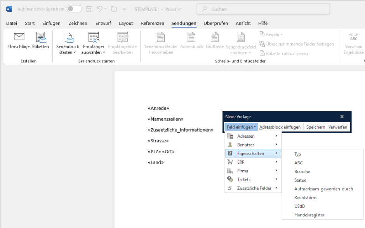Click the Adressblock einfügen button
Viewport: 365px width, 228px height.
(280, 127)
